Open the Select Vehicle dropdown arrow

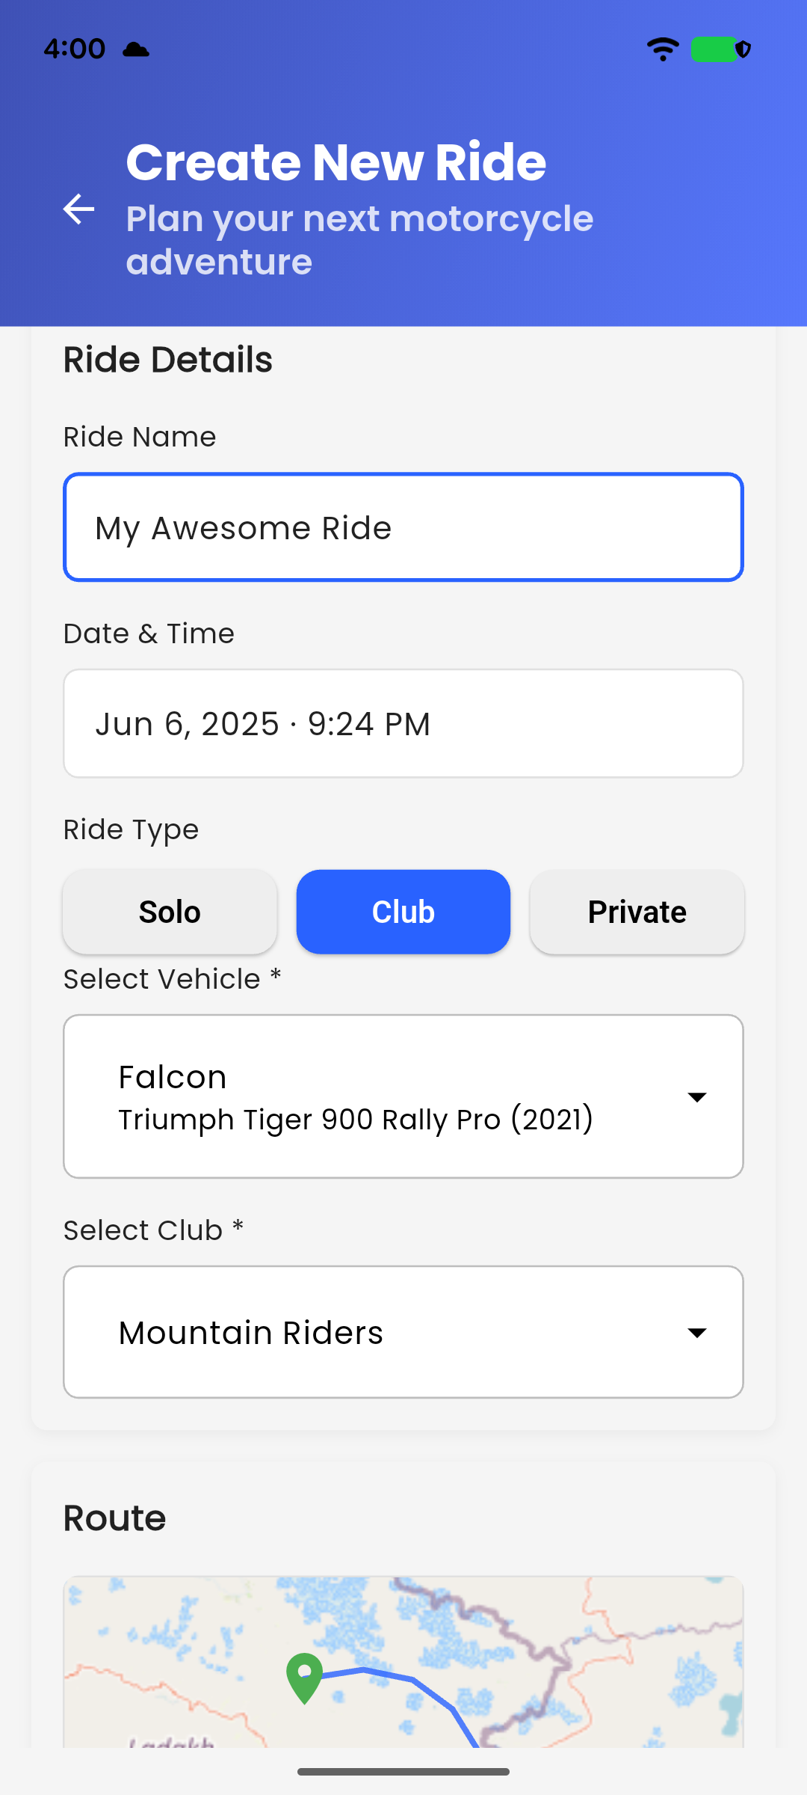click(697, 1097)
